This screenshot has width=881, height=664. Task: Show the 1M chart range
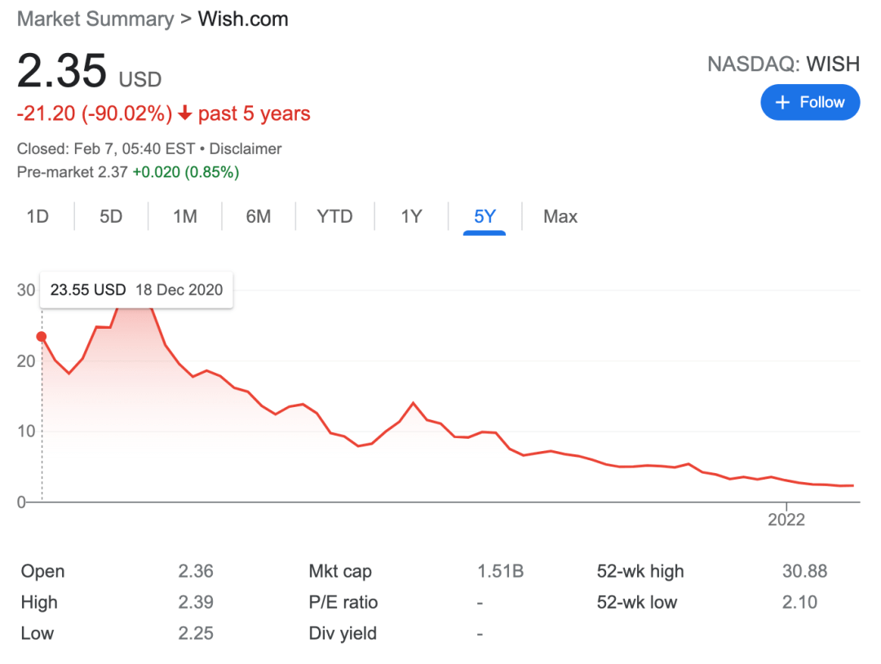point(185,216)
